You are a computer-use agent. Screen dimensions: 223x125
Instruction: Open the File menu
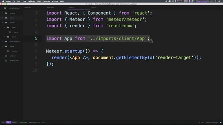coord(14,1)
